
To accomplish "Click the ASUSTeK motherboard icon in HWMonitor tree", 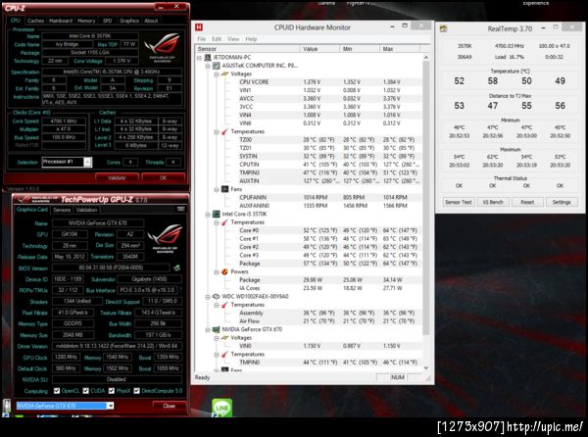I will (x=216, y=66).
